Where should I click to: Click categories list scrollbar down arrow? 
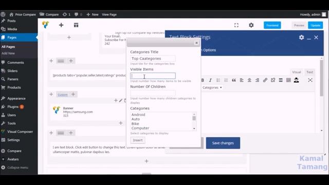click(194, 128)
